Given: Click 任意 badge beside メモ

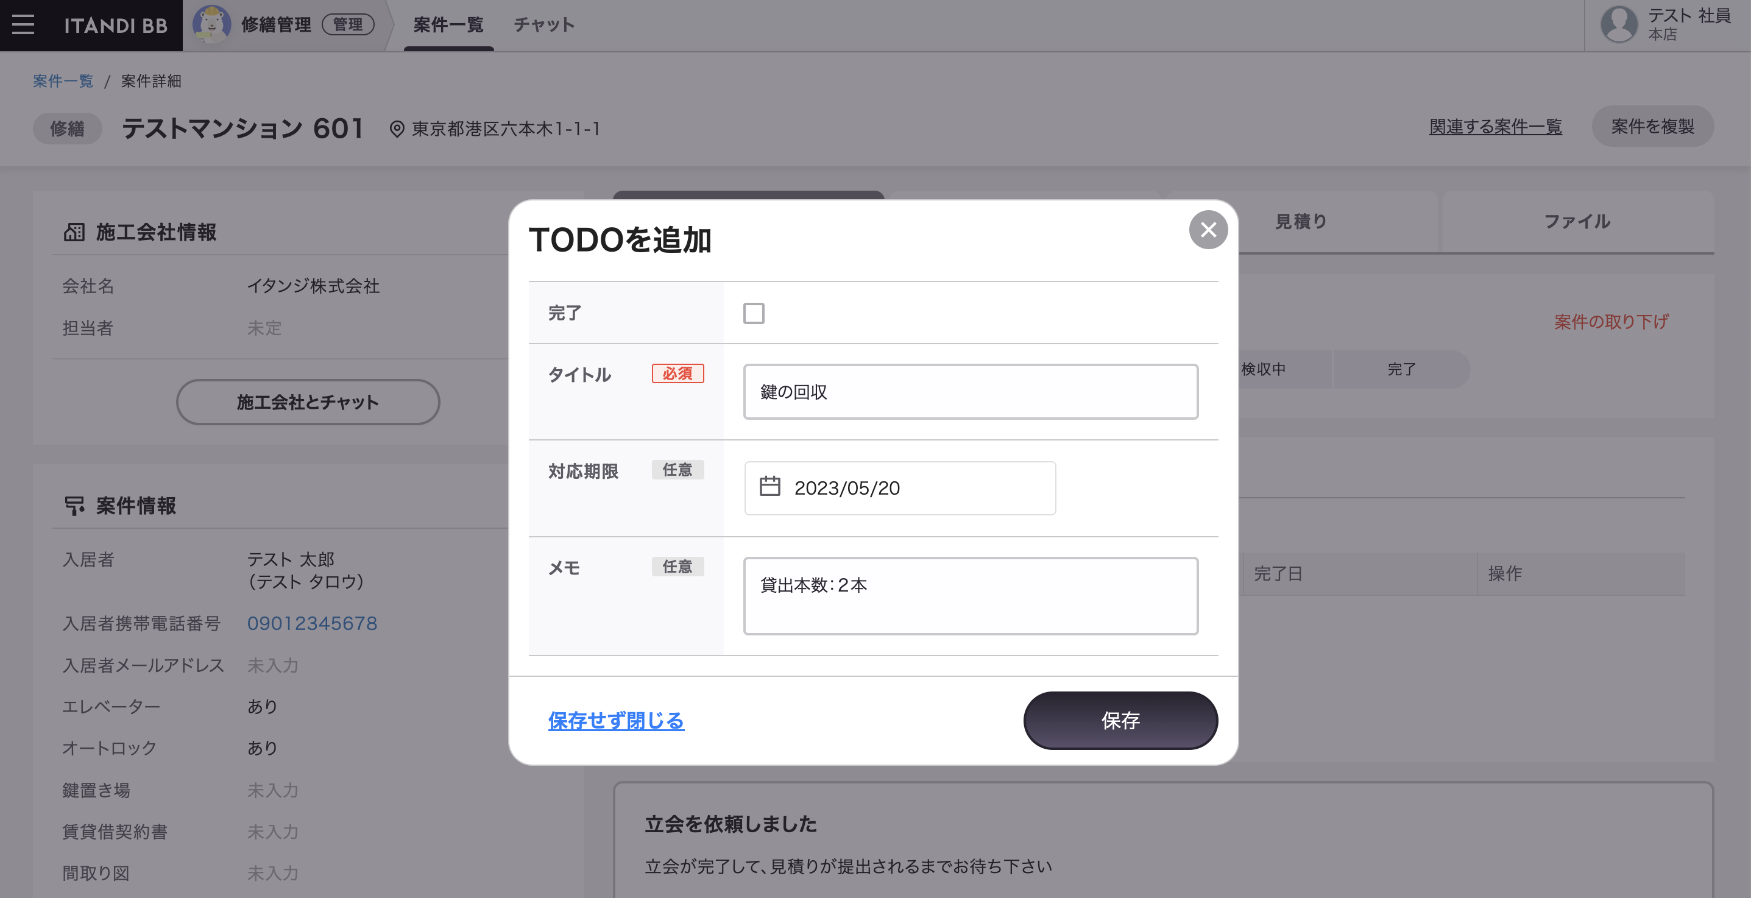Looking at the screenshot, I should pos(677,567).
